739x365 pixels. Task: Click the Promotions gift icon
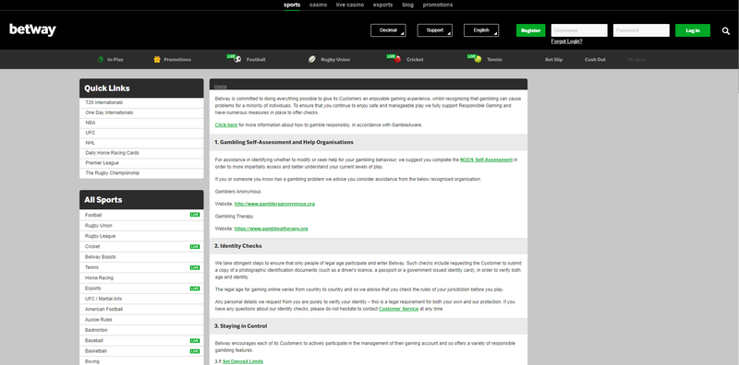157,60
